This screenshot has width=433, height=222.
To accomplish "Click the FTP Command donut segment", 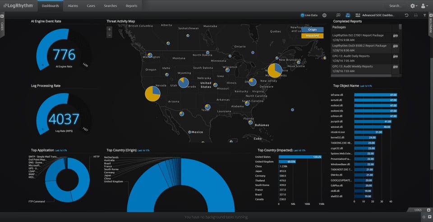I will (x=57, y=193).
